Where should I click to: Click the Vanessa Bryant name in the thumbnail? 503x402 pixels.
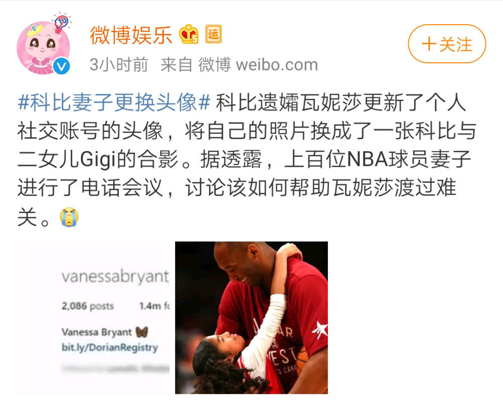click(x=97, y=332)
